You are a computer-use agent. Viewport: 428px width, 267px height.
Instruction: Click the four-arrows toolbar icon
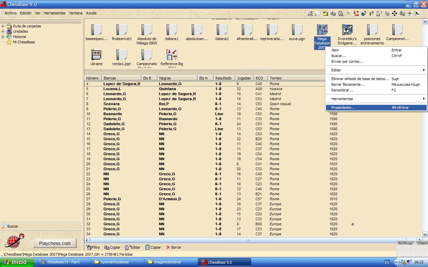point(394,13)
